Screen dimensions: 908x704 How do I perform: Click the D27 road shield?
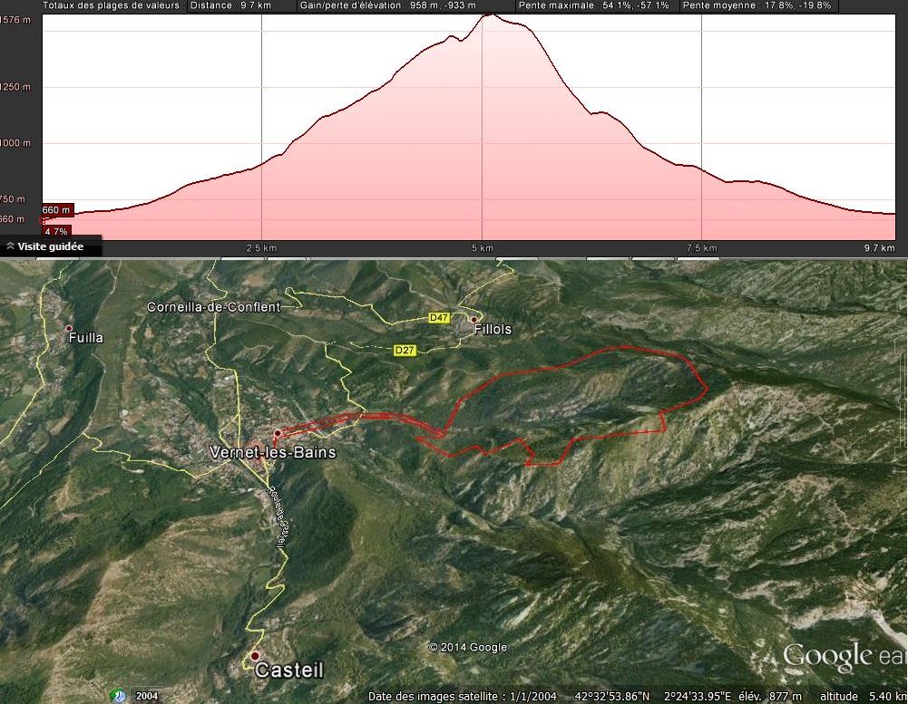pos(405,350)
